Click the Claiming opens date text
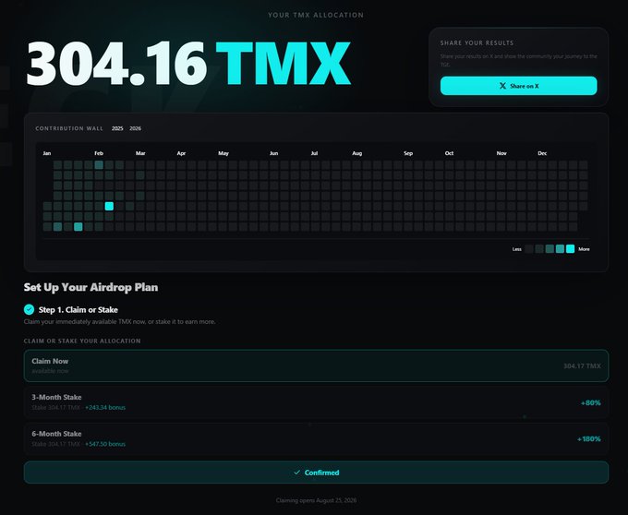628x515 pixels. (x=316, y=500)
